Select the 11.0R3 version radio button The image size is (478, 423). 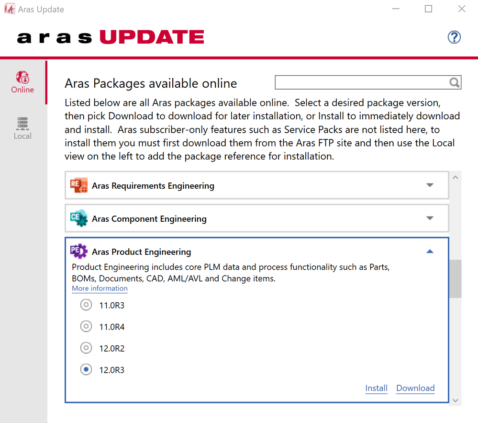coord(86,305)
